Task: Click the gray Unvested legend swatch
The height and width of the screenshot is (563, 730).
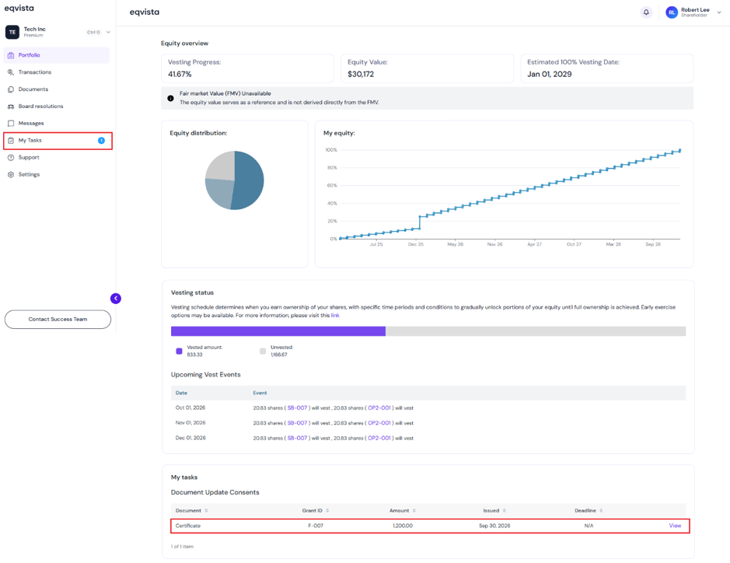Action: tap(263, 351)
